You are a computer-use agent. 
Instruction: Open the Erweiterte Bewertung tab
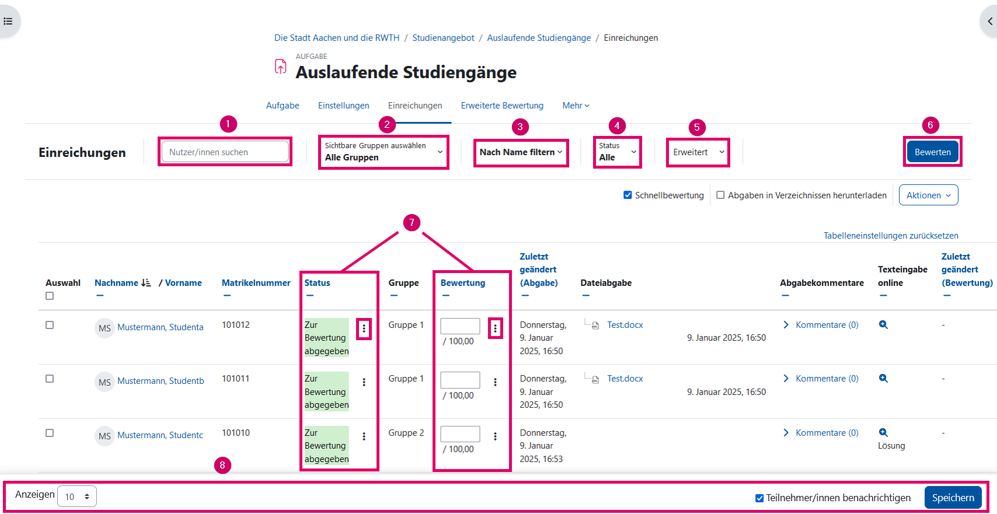502,106
